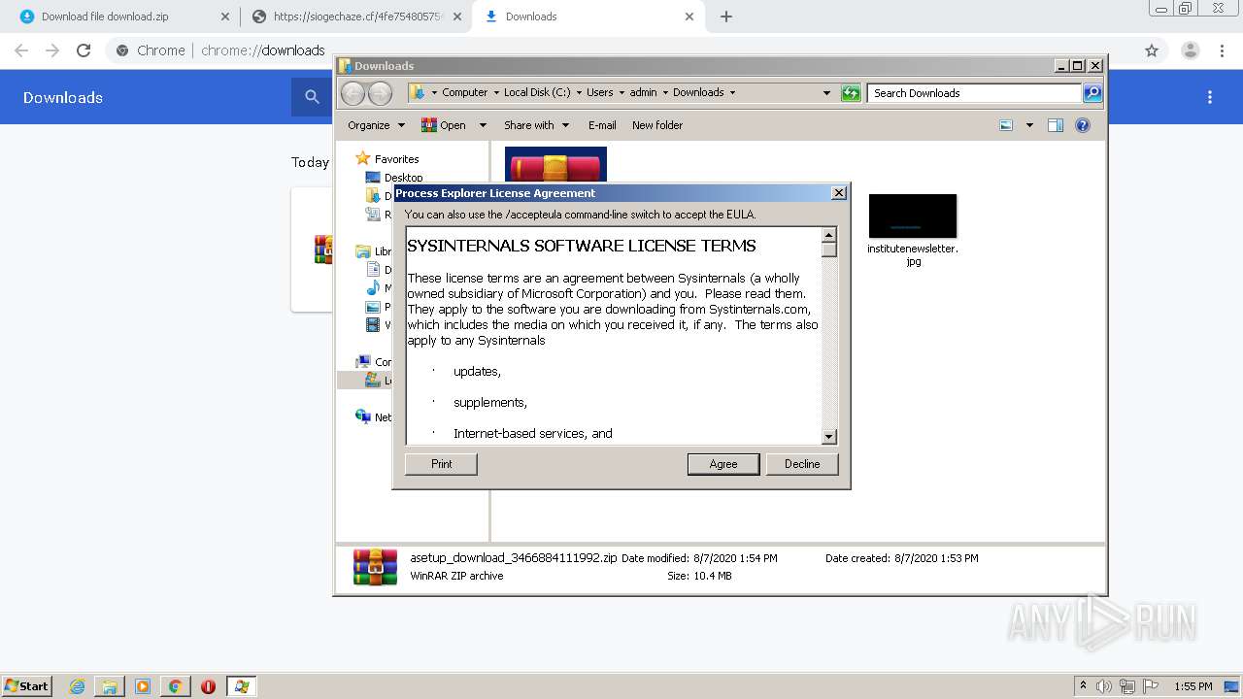Viewport: 1243px width, 699px height.
Task: Open Windows Media Player taskbar icon
Action: 143,686
